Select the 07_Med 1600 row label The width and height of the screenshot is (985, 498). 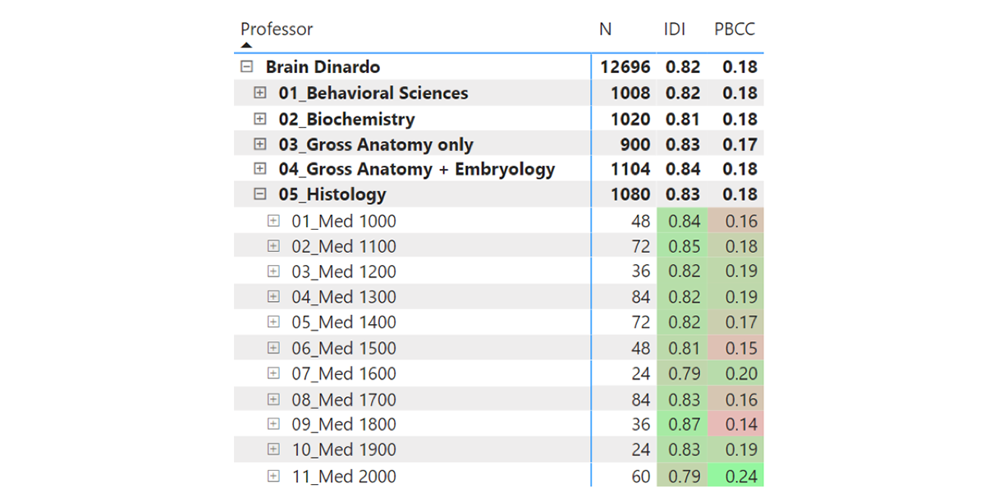tap(344, 373)
